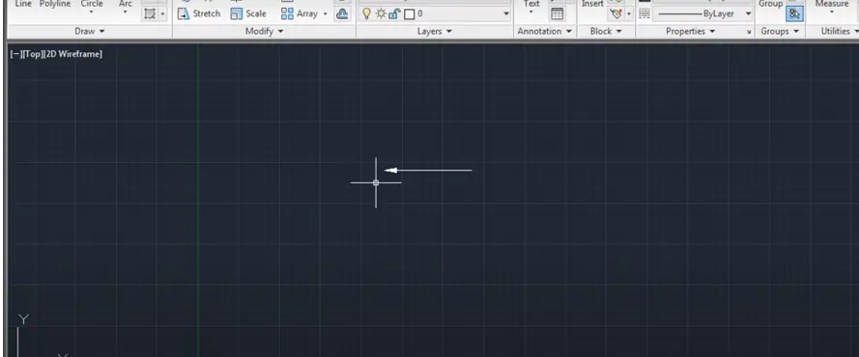Click the hatch icon in Draw panel
Screen dimensions: 859x357
tap(149, 14)
